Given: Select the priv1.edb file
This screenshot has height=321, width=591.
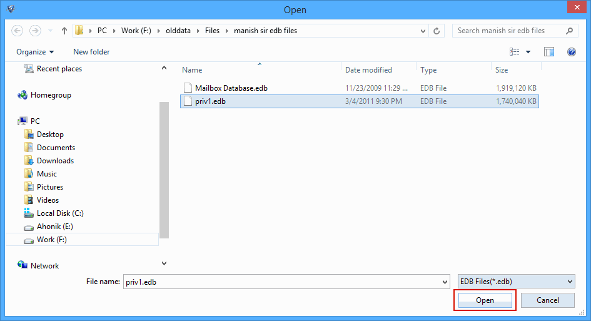Looking at the screenshot, I should click(360, 101).
